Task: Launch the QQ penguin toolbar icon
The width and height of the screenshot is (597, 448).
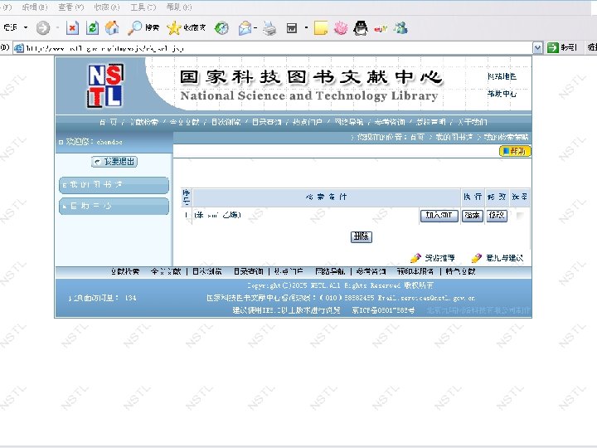Action: pos(361,28)
